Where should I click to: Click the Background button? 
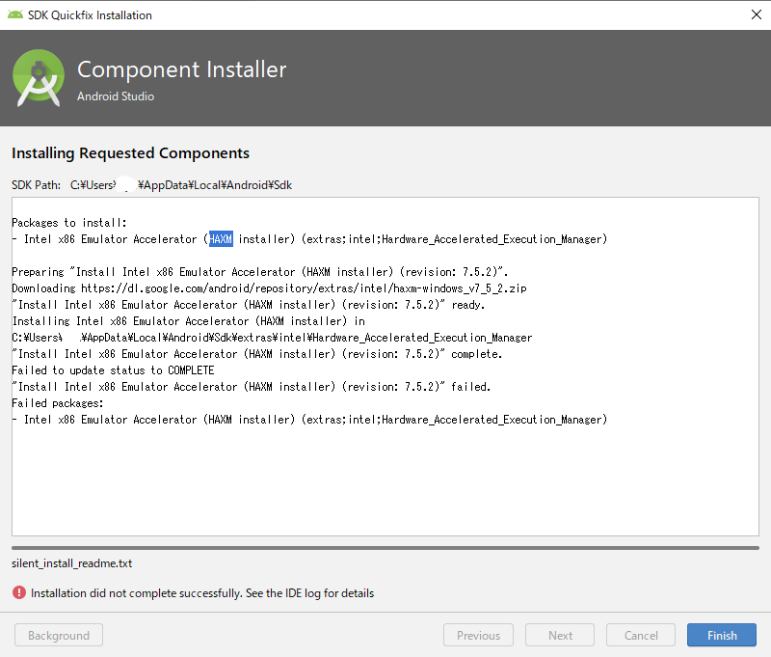(x=59, y=636)
